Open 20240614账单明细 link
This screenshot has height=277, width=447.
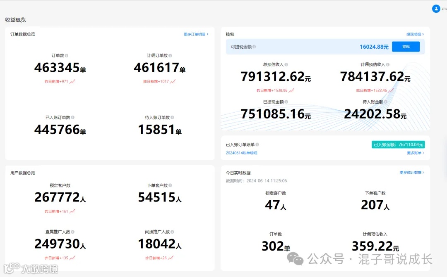coord(241,153)
